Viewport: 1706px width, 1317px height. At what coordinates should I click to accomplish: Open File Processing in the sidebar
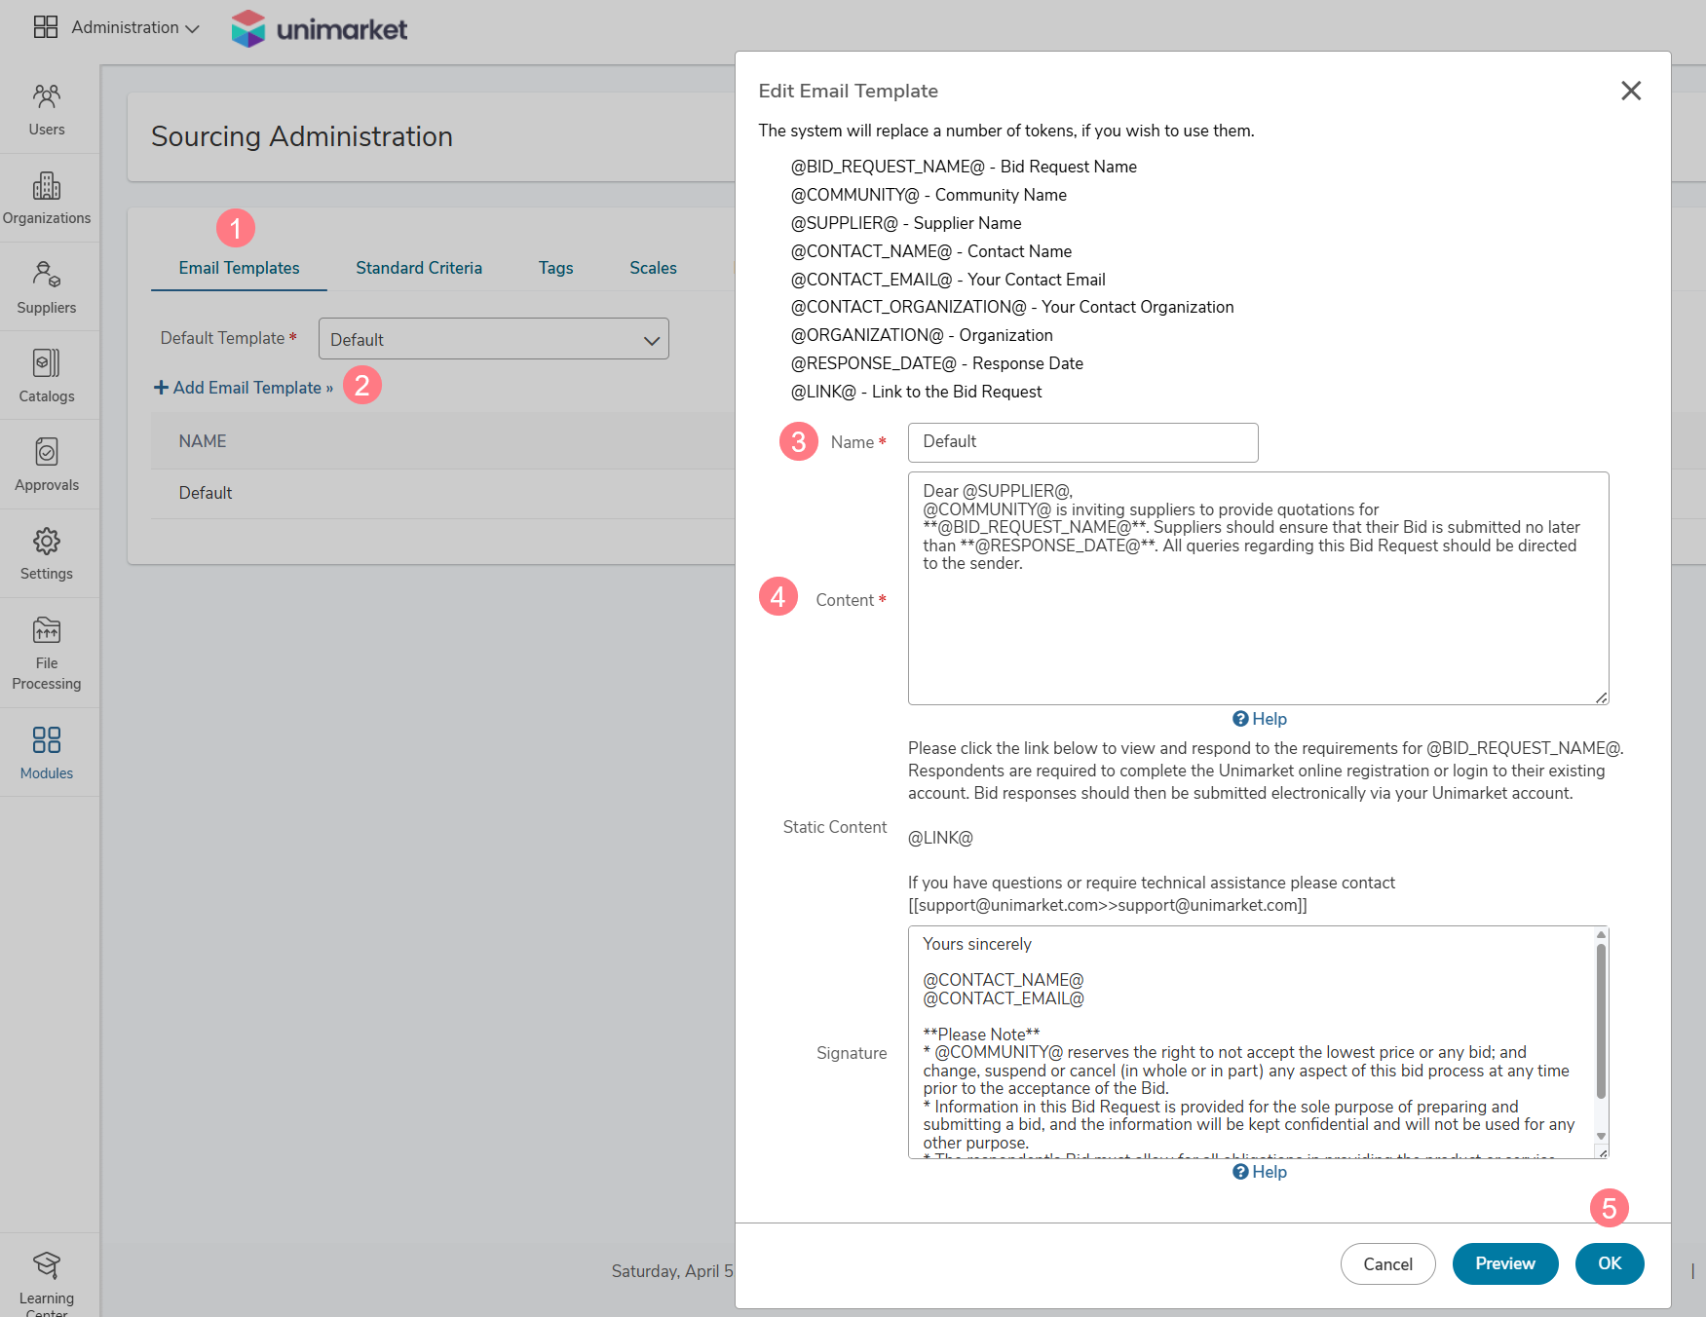coord(47,653)
